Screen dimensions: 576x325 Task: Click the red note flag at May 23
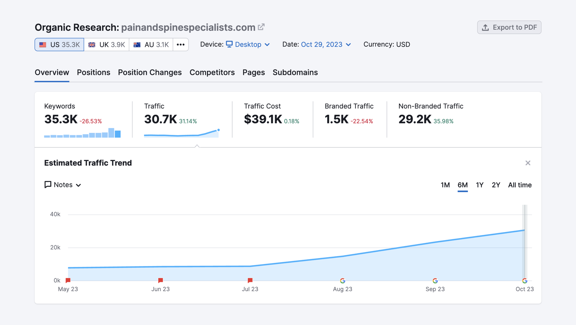pos(68,280)
